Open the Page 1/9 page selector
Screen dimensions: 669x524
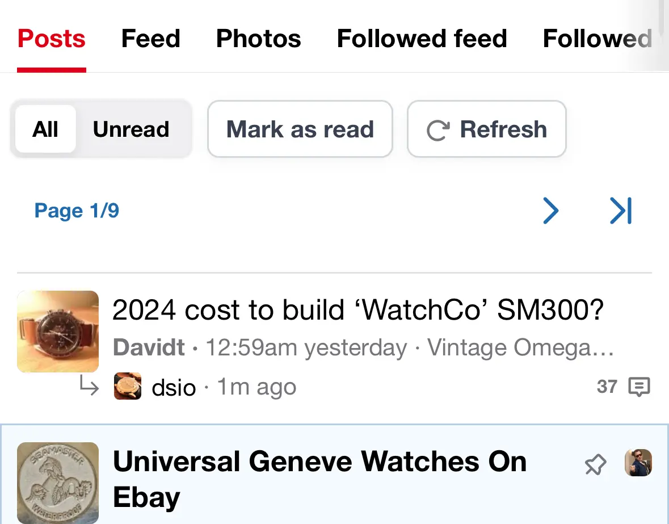(77, 211)
